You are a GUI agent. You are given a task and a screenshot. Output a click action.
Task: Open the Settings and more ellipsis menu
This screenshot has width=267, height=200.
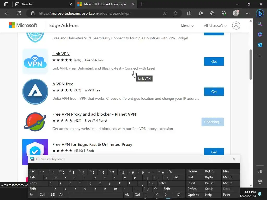248,13
